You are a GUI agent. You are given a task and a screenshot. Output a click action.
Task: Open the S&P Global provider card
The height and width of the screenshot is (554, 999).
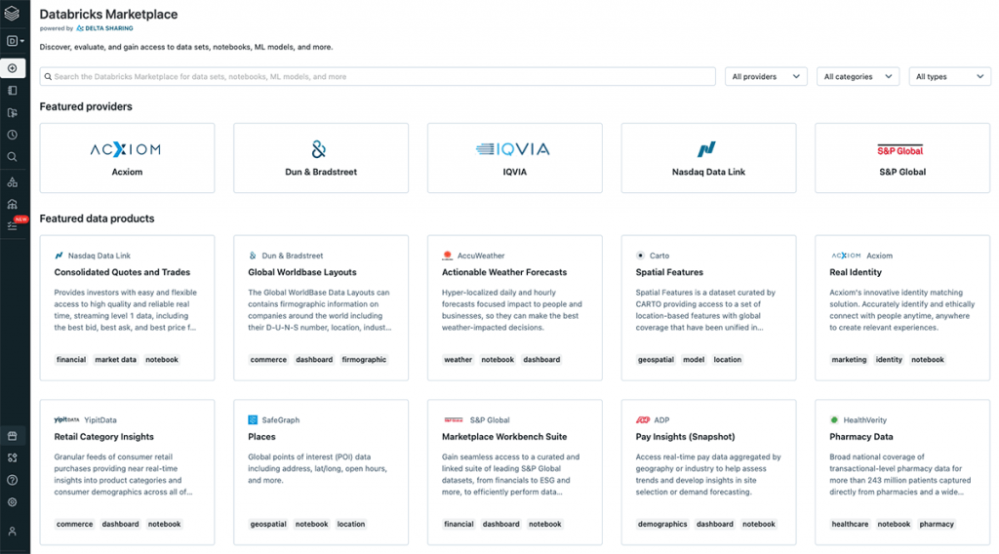click(x=902, y=158)
